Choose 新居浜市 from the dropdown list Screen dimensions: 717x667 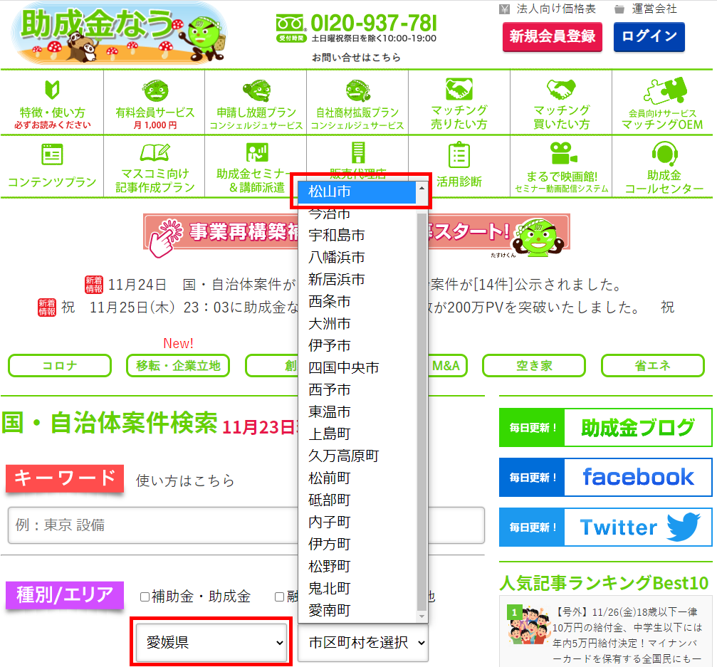coord(337,279)
